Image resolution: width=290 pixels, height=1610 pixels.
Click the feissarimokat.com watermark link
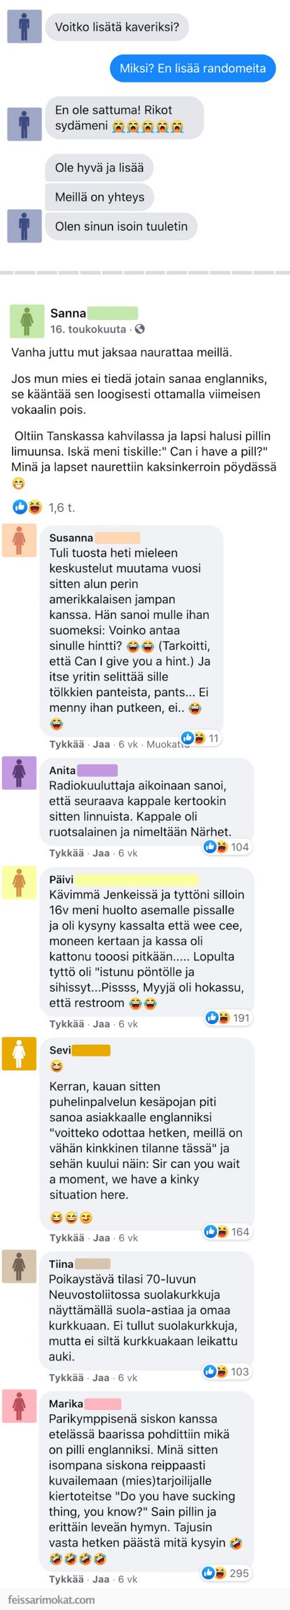pos(52,1599)
